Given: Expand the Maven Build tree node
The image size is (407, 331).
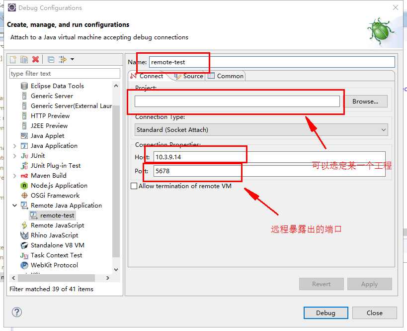Looking at the screenshot, I should click(15, 176).
